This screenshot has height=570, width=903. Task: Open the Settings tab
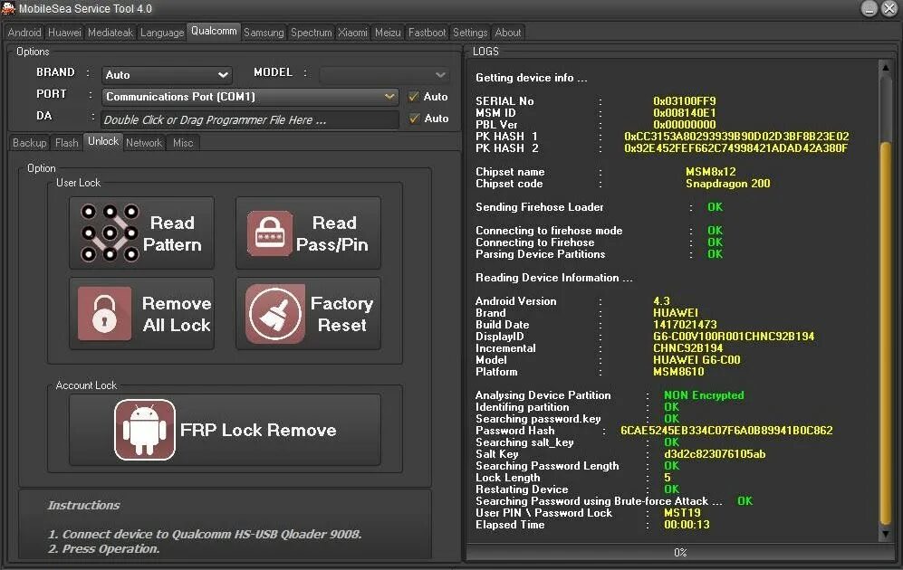pos(470,33)
